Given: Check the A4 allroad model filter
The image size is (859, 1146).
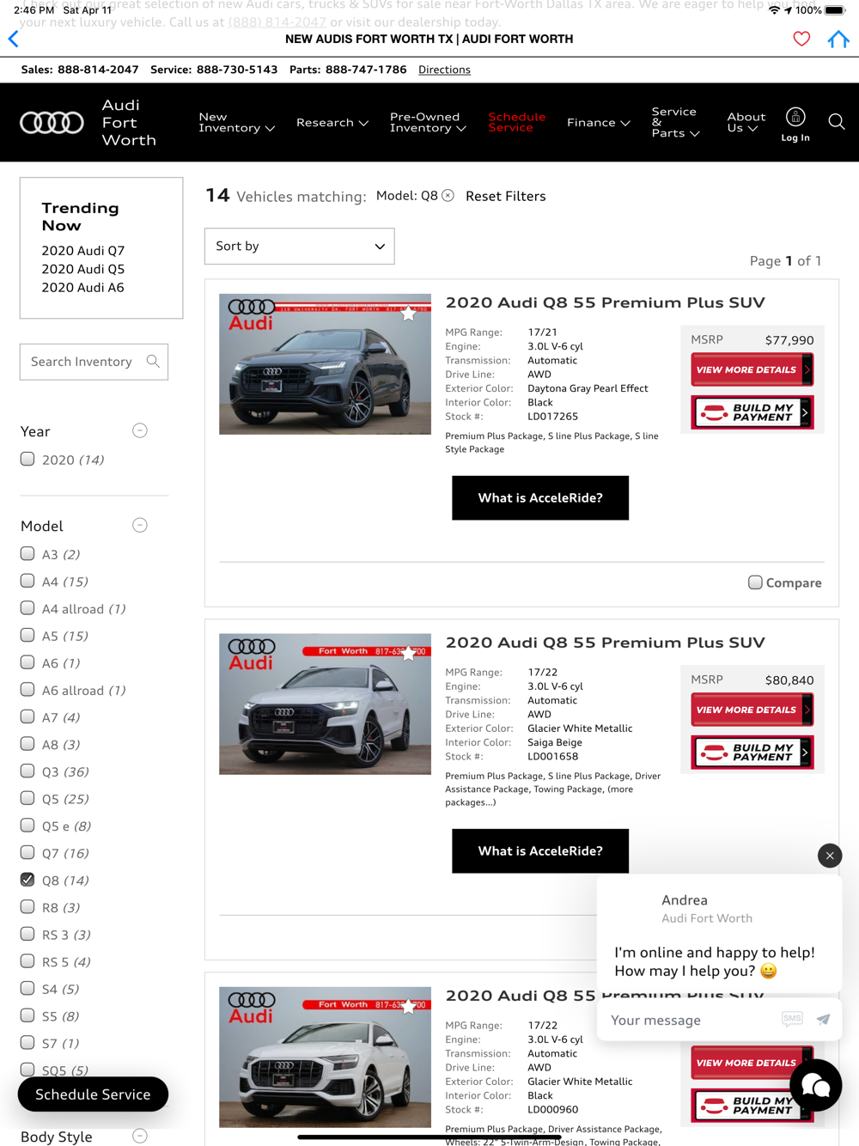Looking at the screenshot, I should point(27,607).
